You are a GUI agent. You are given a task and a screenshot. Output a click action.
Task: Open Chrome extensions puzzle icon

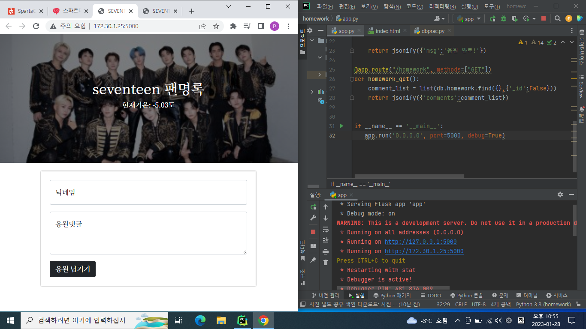pos(233,26)
